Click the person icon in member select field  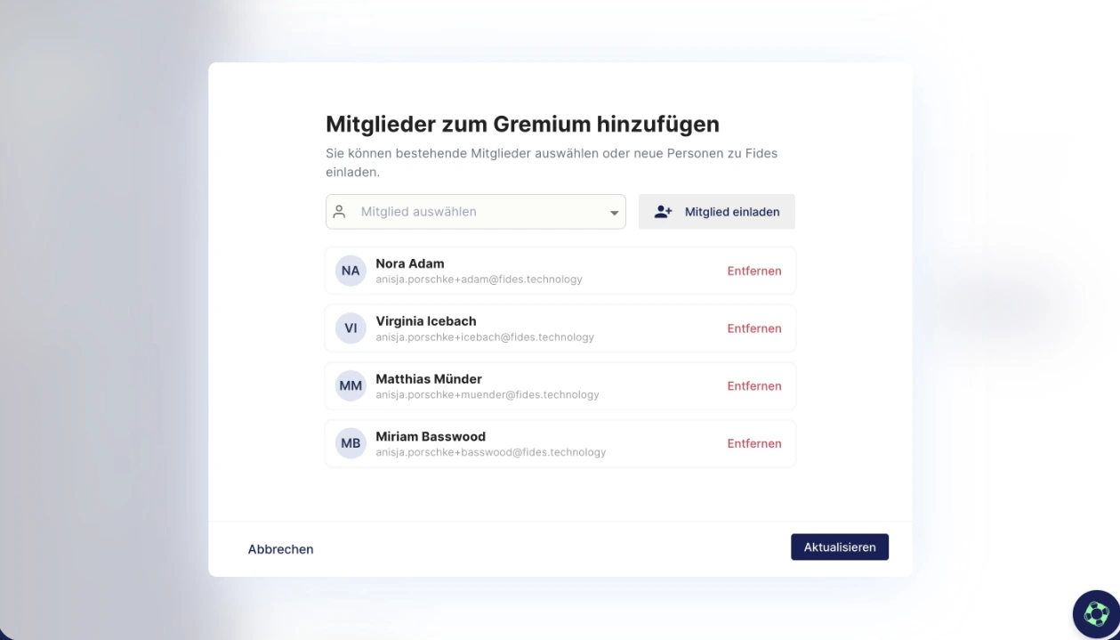339,212
